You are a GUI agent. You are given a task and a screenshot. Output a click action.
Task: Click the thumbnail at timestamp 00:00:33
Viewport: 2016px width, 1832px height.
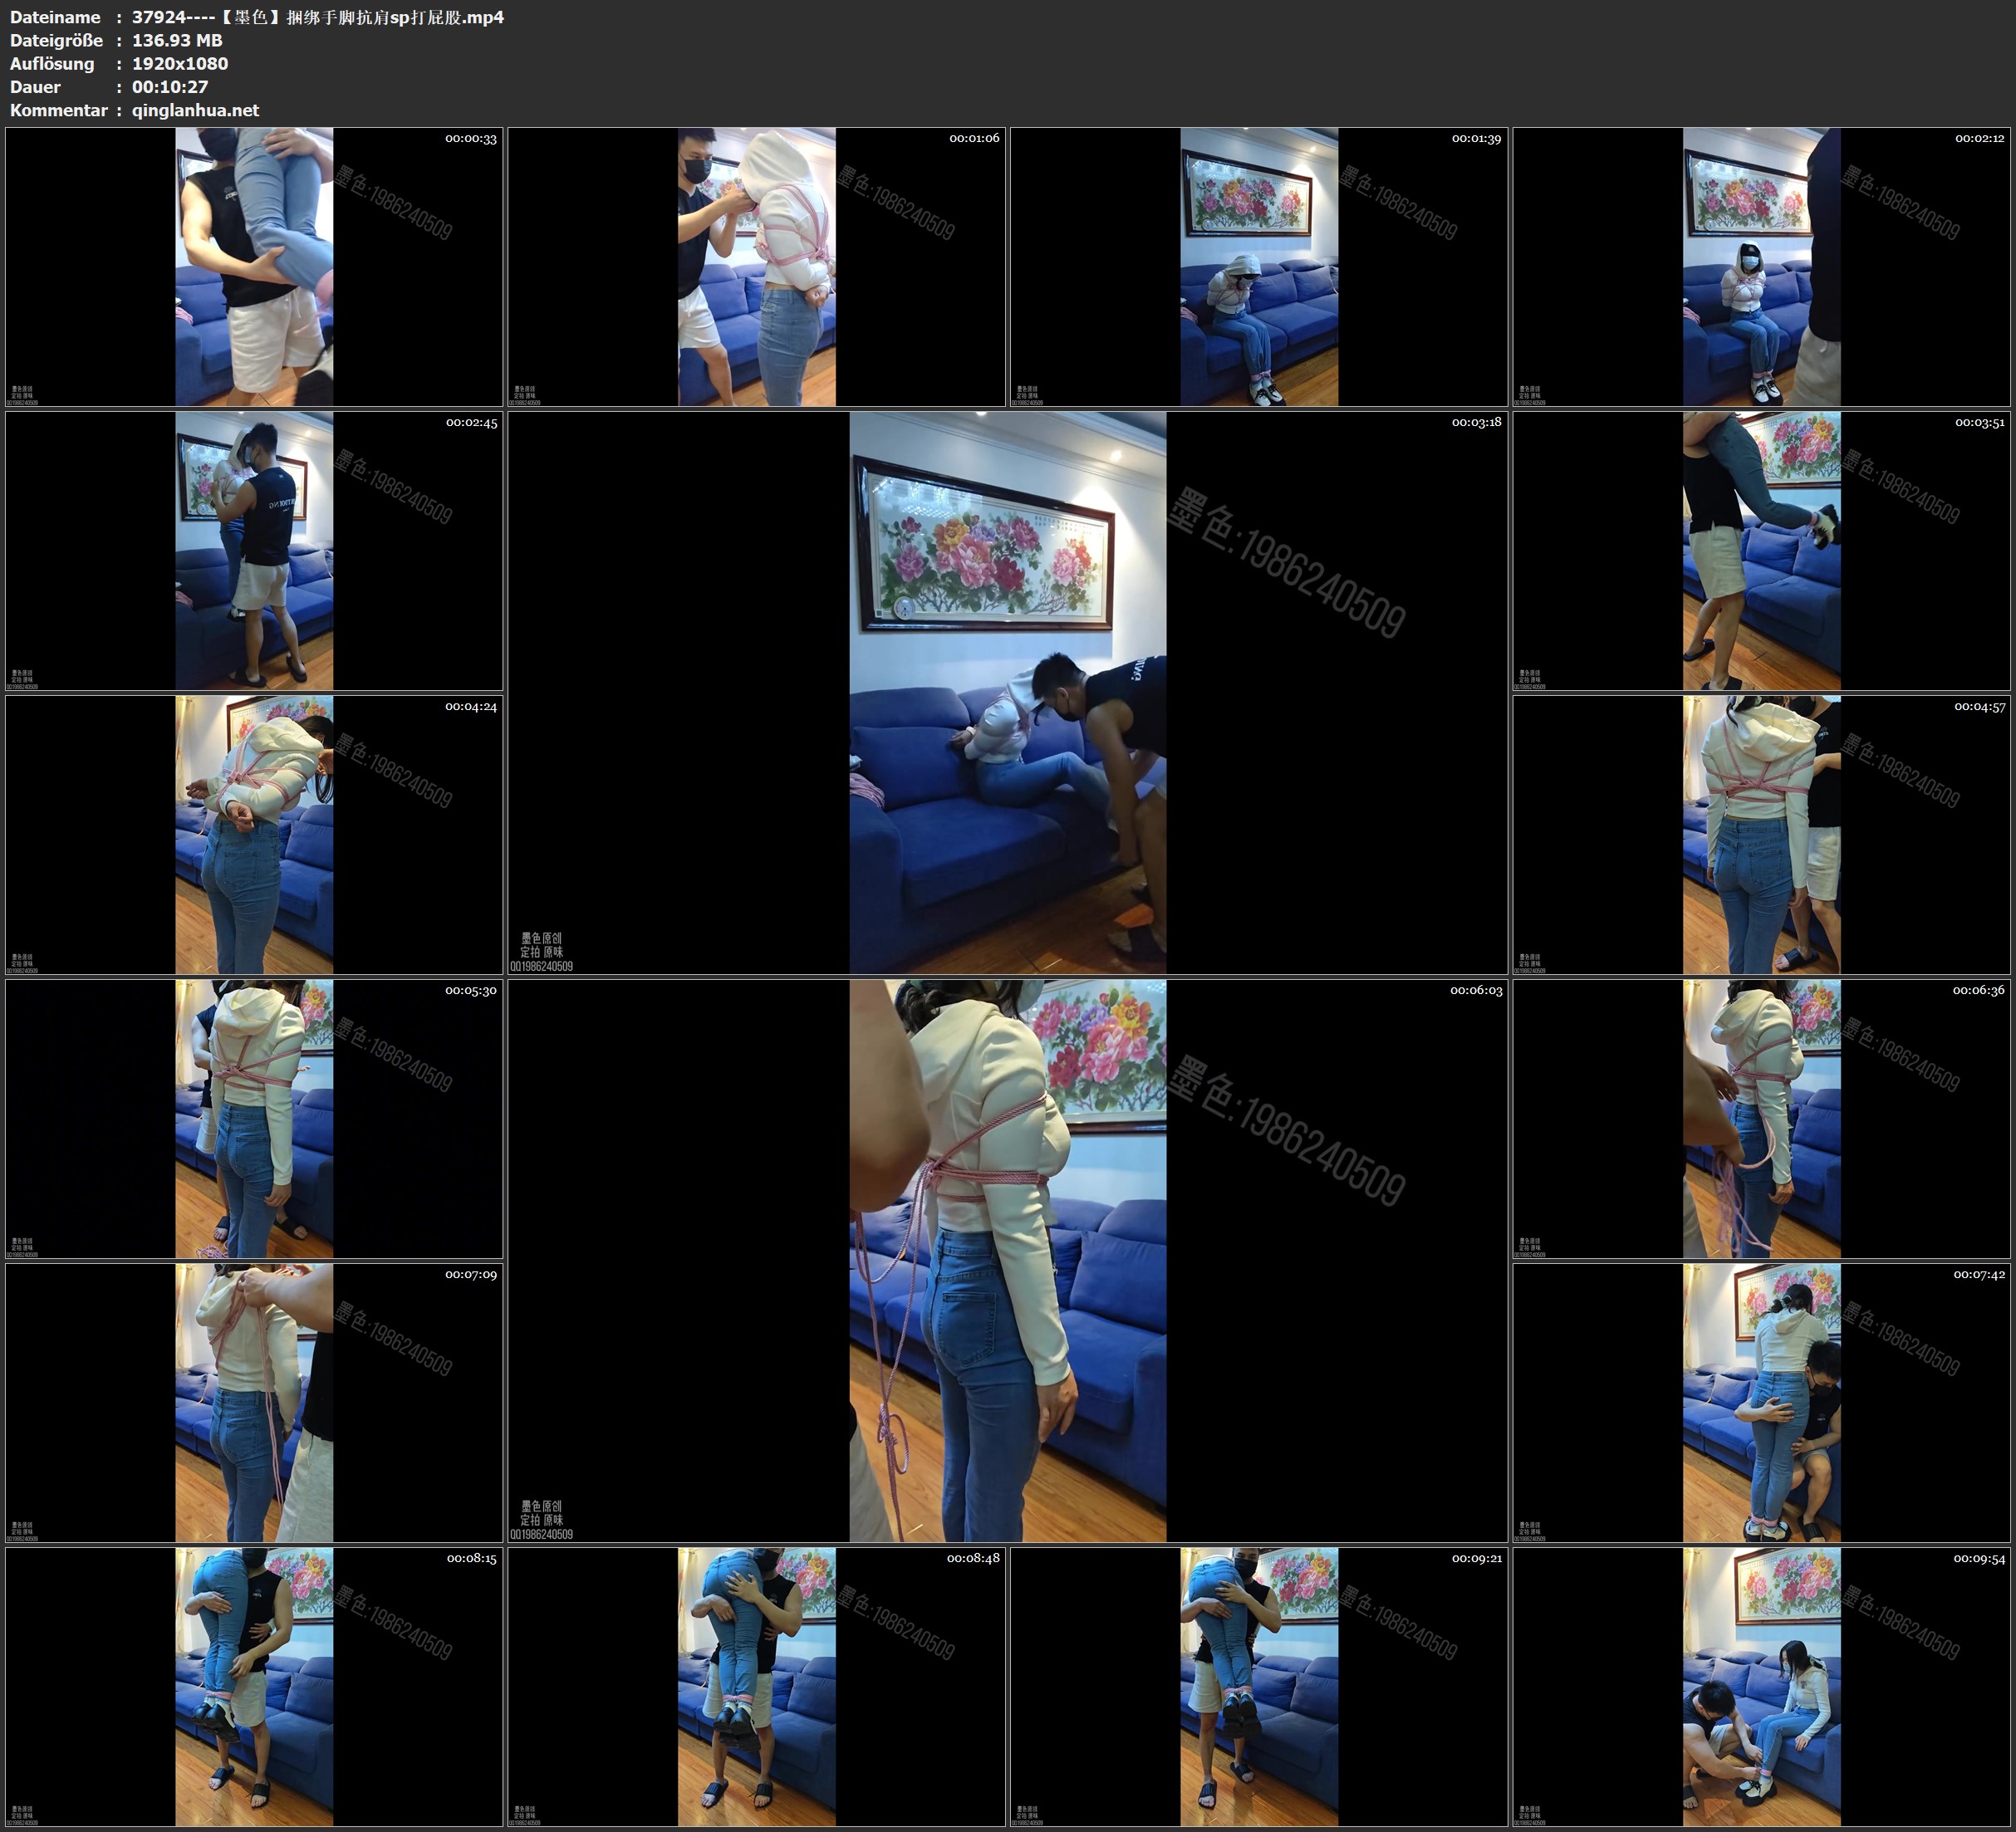point(254,266)
